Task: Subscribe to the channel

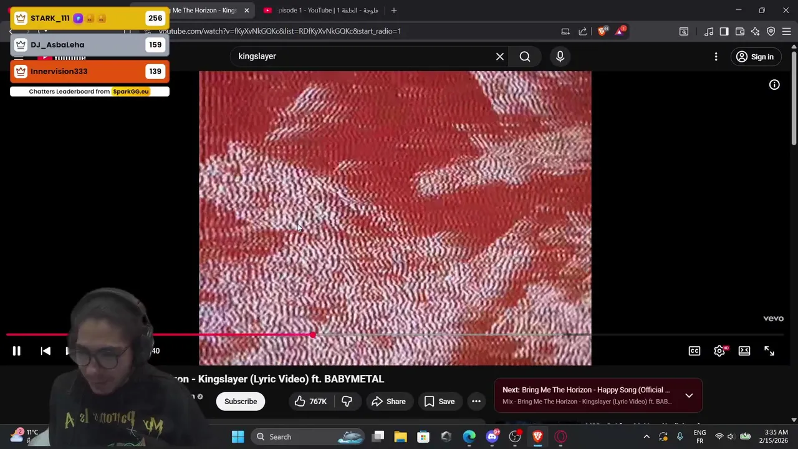Action: click(241, 402)
